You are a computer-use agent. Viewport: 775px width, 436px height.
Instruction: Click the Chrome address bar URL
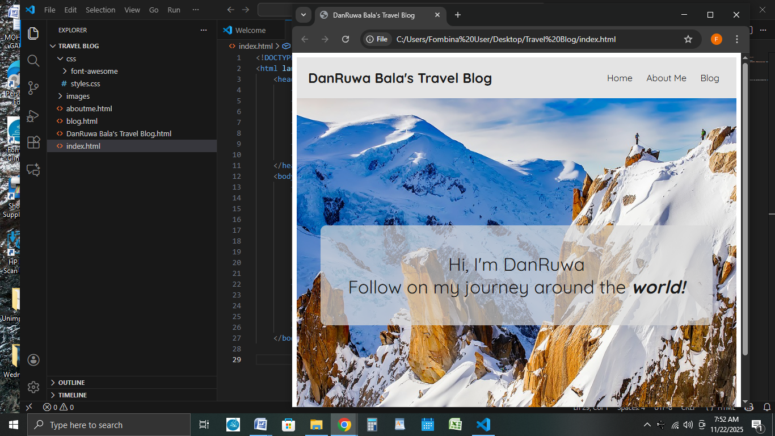point(506,39)
